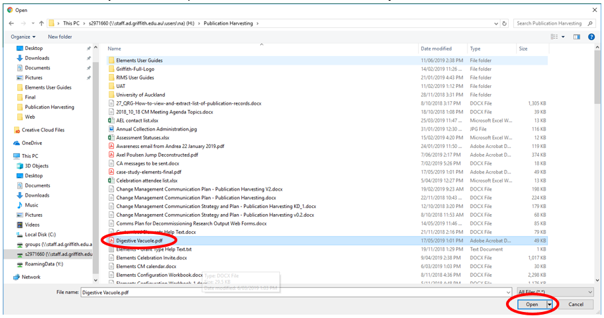Select the Elements User Guides folder
This screenshot has height=318, width=604.
(x=139, y=61)
